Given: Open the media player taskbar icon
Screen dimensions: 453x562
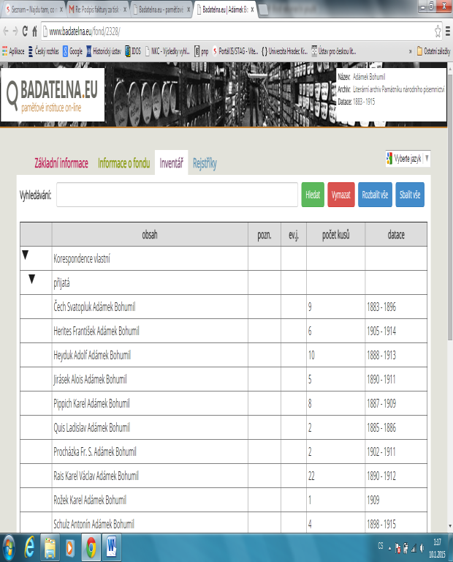Looking at the screenshot, I should [69, 547].
